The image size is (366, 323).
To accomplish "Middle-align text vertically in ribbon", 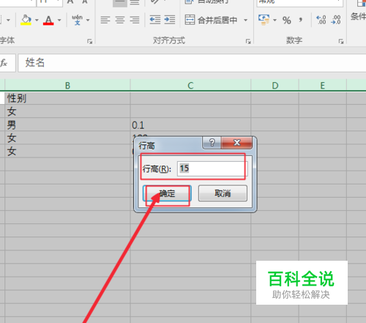I will (x=120, y=2).
